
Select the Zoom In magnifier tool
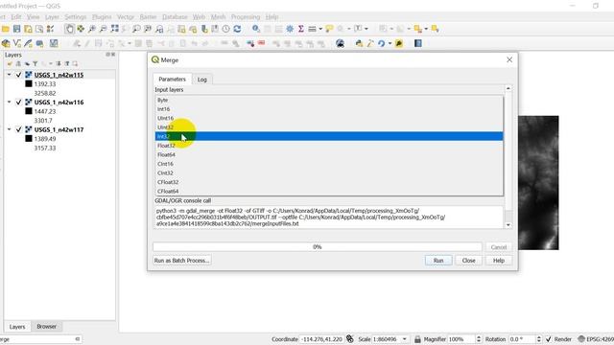tap(92, 29)
